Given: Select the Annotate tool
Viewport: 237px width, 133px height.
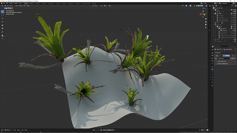Looking at the screenshot, I should pyautogui.click(x=2, y=32).
